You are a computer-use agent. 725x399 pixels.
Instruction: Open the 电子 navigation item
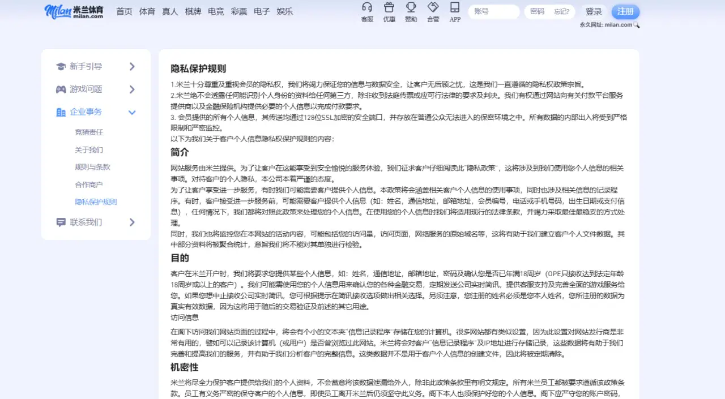click(x=262, y=11)
